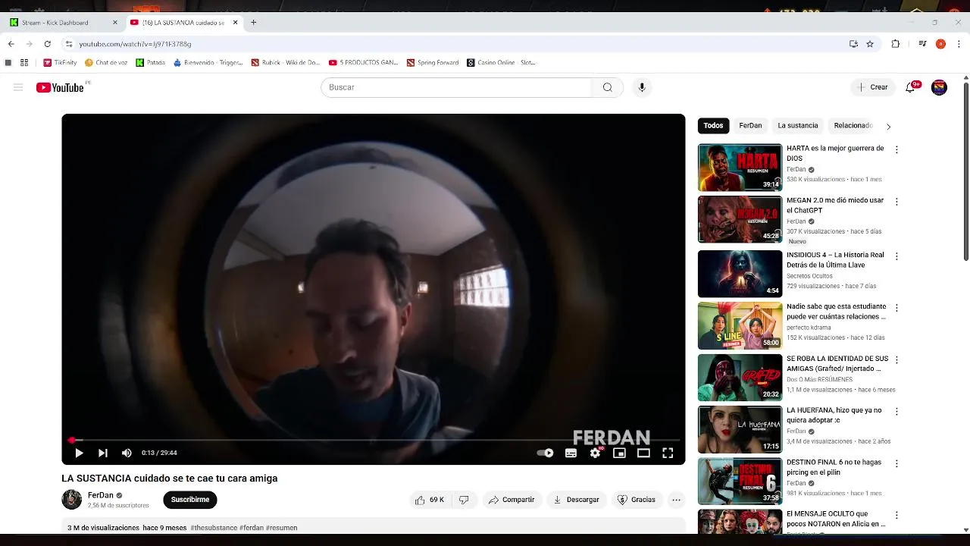970x546 pixels.
Task: Open the account avatar menu
Action: tap(939, 87)
